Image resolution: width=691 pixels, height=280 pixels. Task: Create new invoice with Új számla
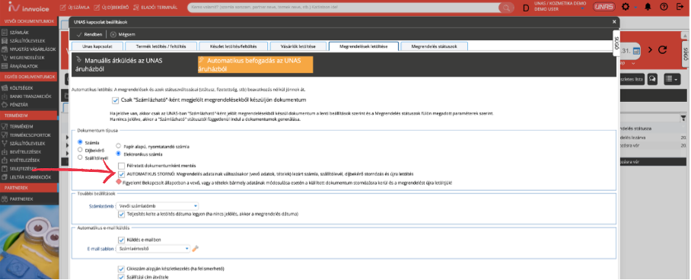point(75,7)
